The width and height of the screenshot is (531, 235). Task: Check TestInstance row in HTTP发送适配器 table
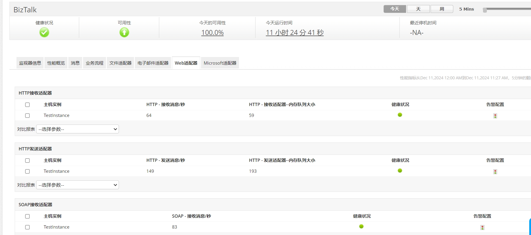[x=27, y=171]
